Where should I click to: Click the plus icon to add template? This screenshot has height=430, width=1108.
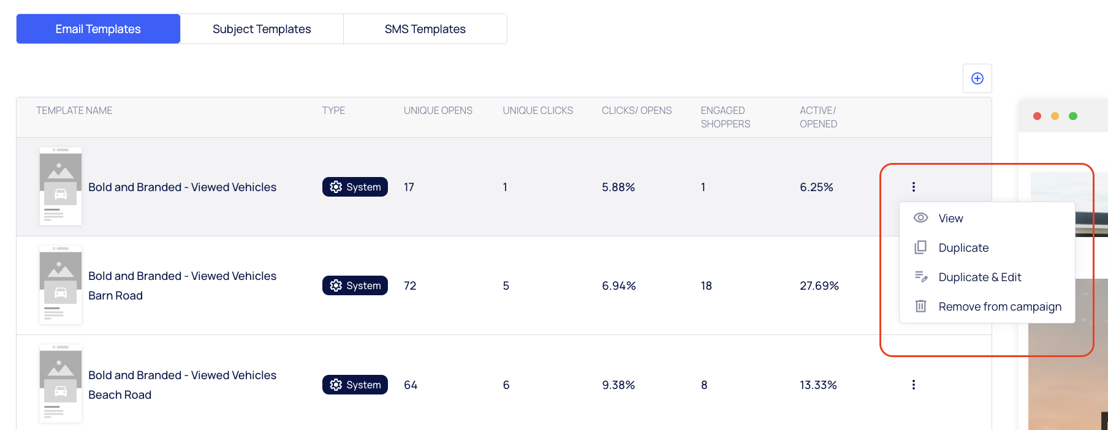[x=977, y=78]
